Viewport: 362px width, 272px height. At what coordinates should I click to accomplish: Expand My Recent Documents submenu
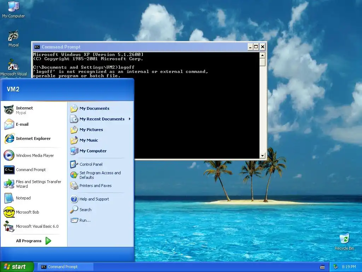pos(101,119)
